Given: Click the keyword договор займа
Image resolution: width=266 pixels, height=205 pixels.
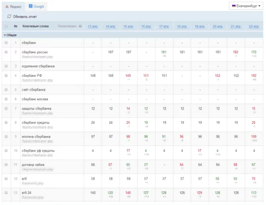Looking at the screenshot, I should (33, 165).
